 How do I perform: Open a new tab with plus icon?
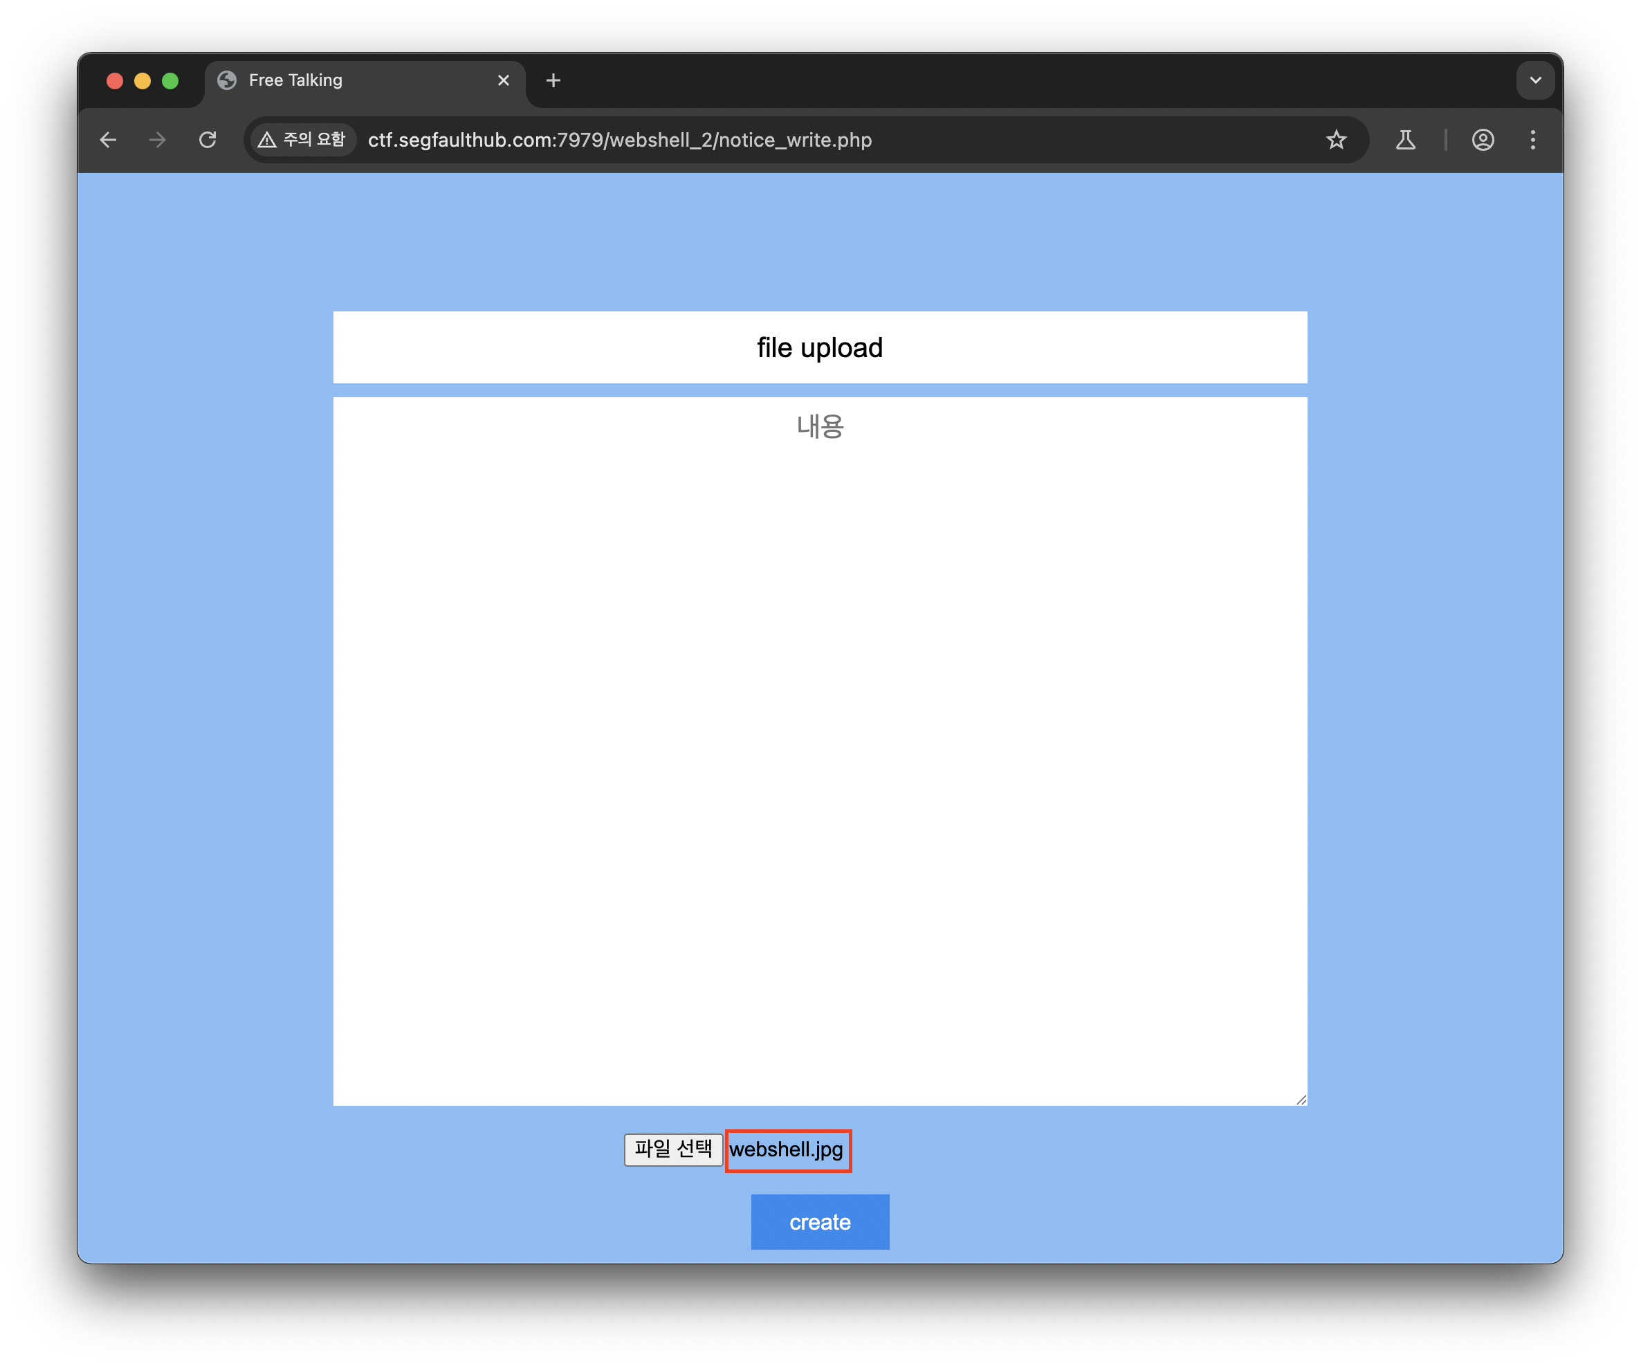click(x=553, y=80)
